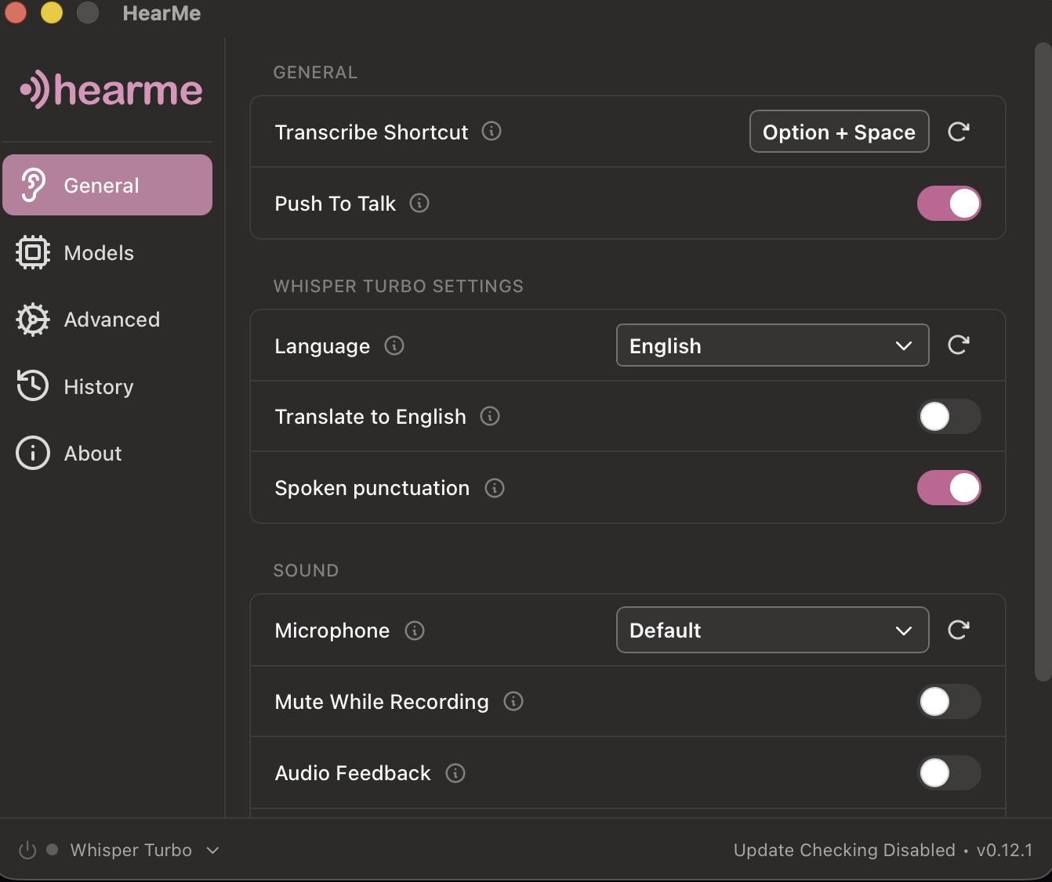The width and height of the screenshot is (1052, 882).
Task: Click the settings vertical scrollbar
Action: (x=1043, y=362)
